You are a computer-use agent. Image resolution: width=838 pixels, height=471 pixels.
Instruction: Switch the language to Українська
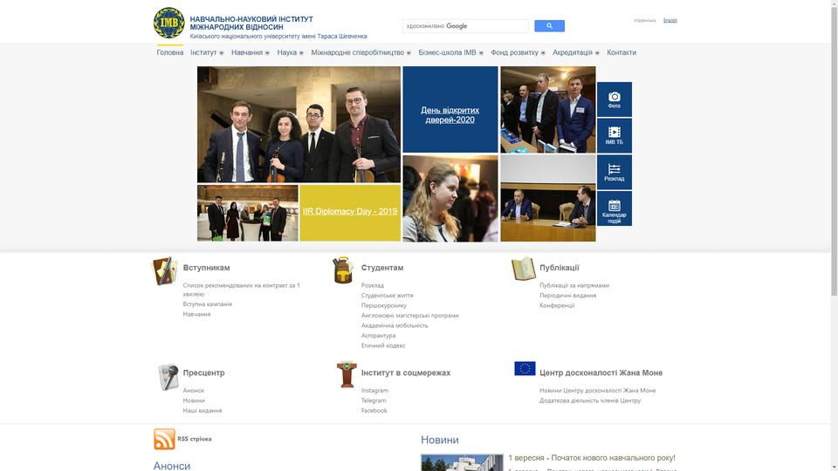644,20
